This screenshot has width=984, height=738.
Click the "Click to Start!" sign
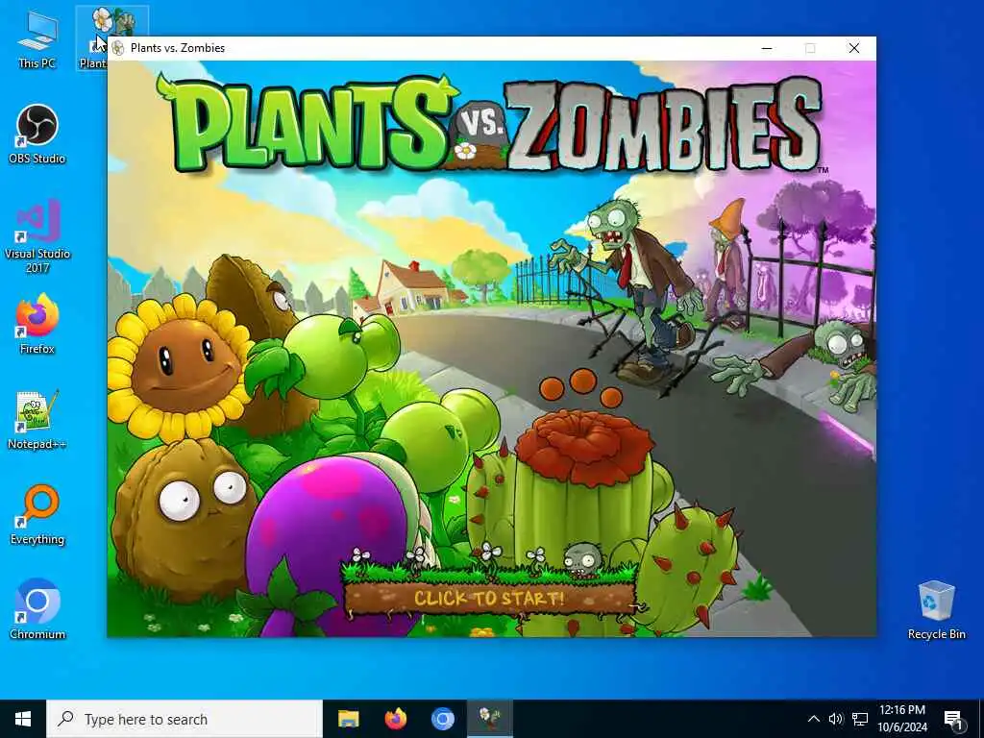click(x=490, y=597)
